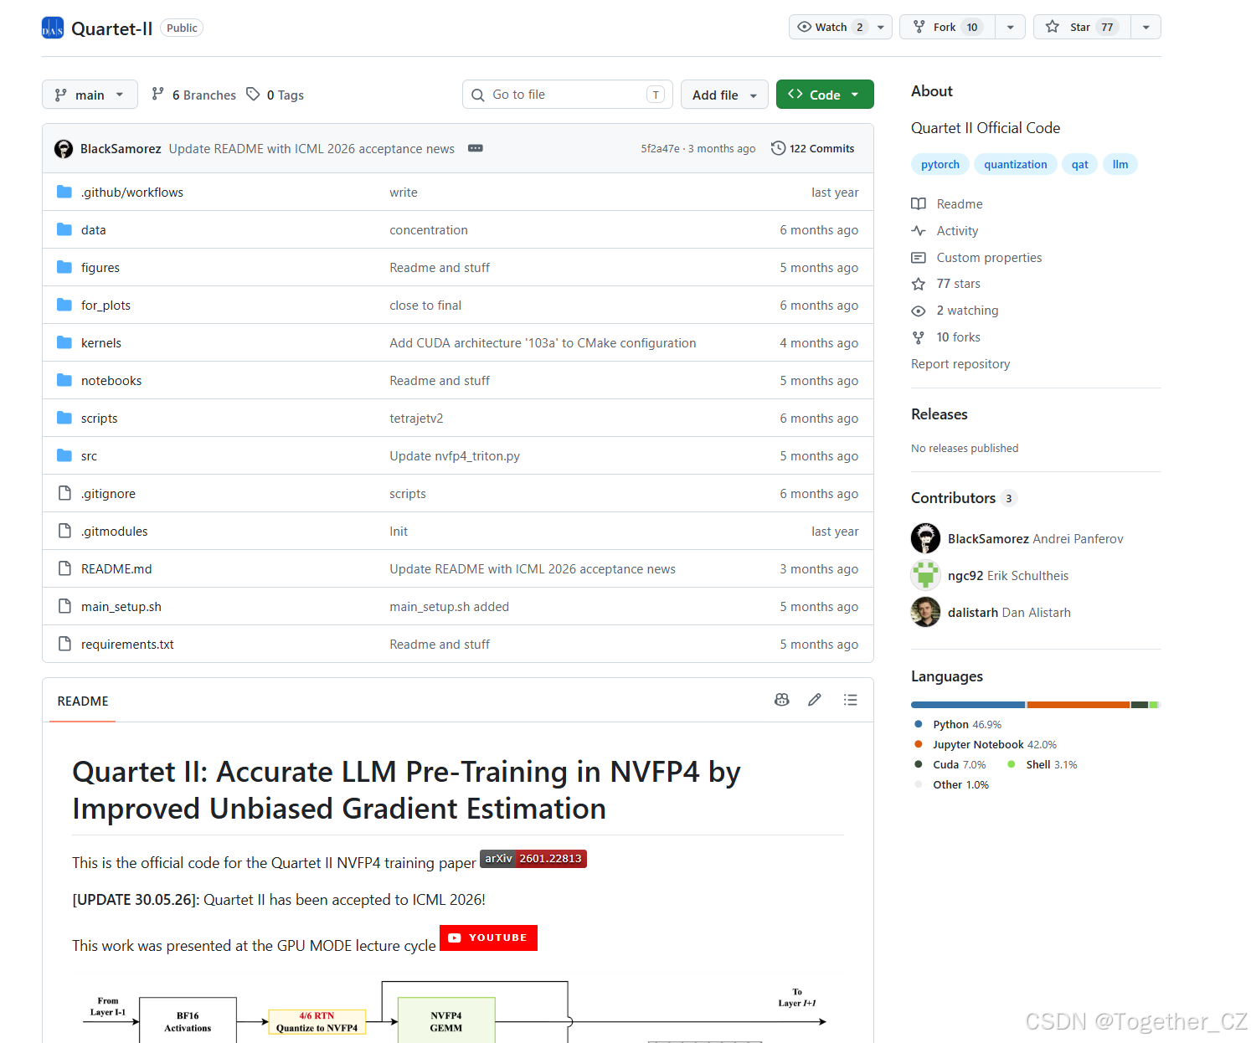Expand commit message details ellipsis
Image resolution: width=1251 pixels, height=1043 pixels.
[x=476, y=148]
